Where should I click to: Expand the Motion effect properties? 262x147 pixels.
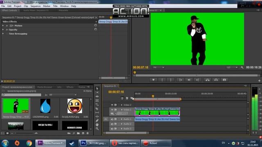pyautogui.click(x=3, y=25)
